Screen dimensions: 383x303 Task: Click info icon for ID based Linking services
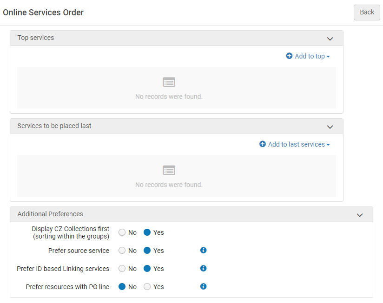(x=203, y=268)
